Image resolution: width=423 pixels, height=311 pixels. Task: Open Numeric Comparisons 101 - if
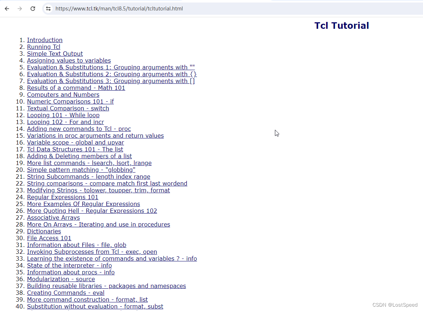click(70, 101)
